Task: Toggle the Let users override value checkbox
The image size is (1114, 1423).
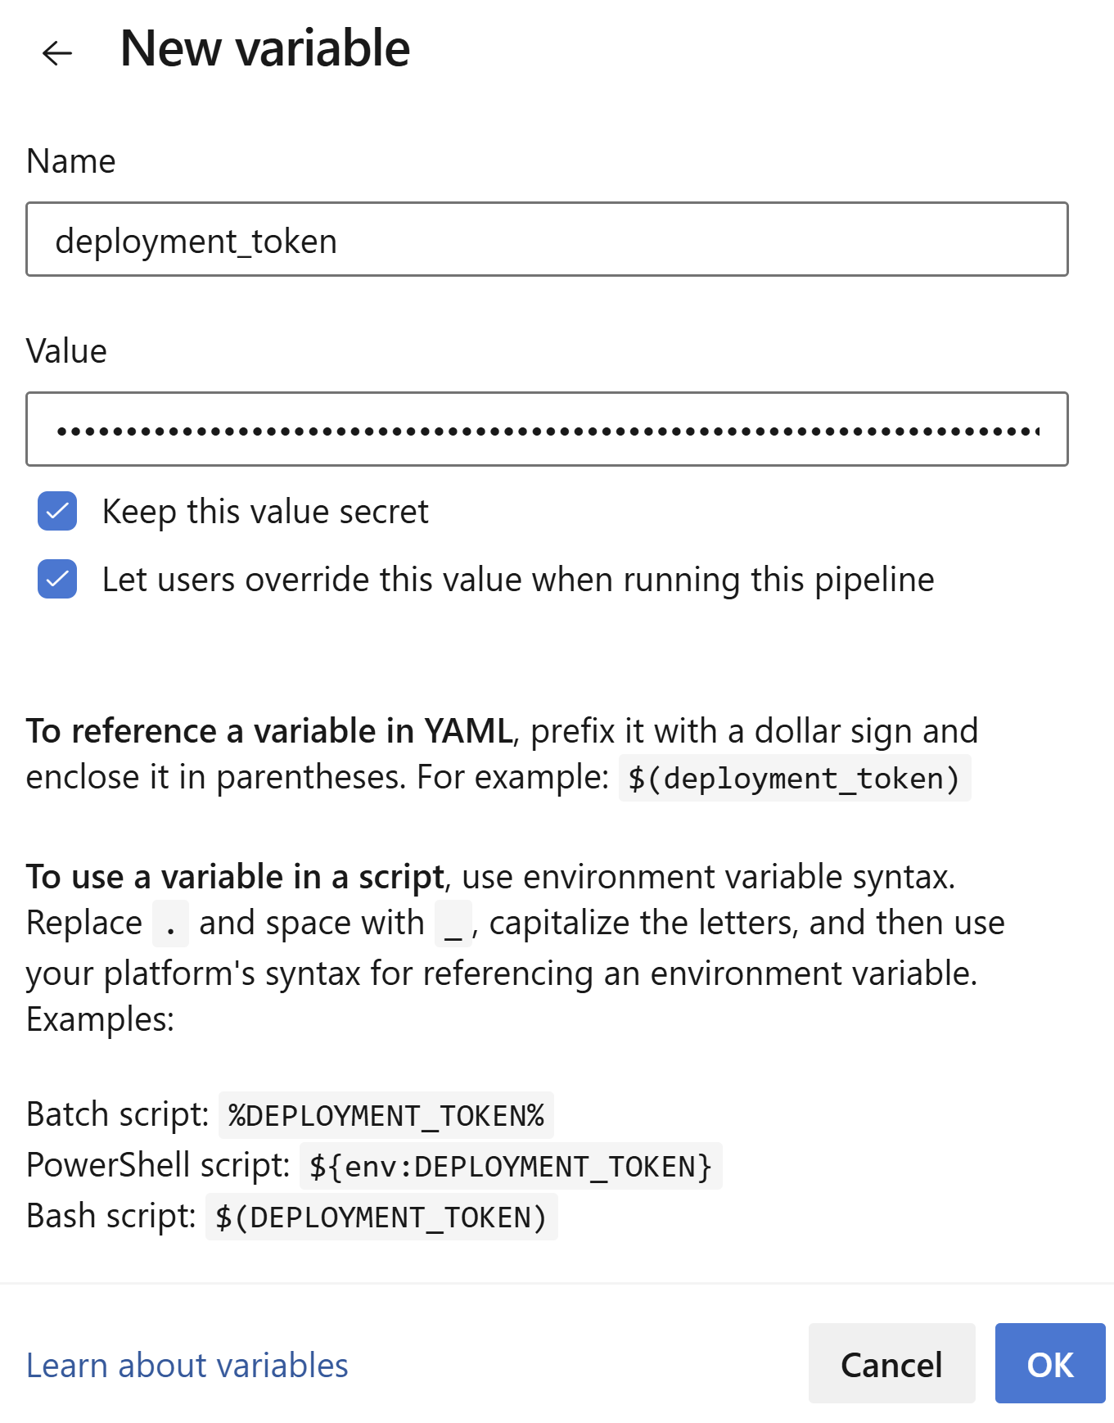Action: coord(57,579)
